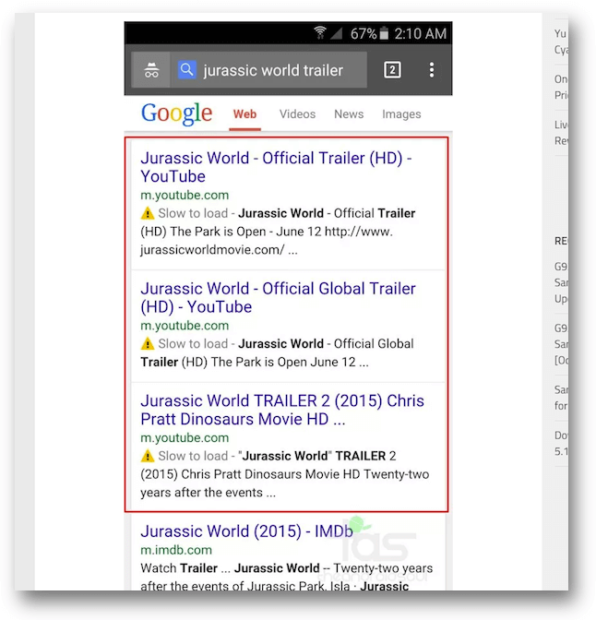Click m.youtube.com URL under Official Global Trailer

pos(185,326)
